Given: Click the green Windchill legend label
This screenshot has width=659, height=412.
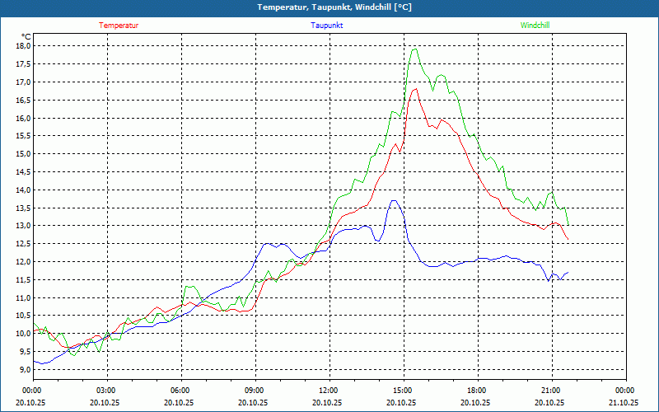Looking at the screenshot, I should click(x=535, y=26).
